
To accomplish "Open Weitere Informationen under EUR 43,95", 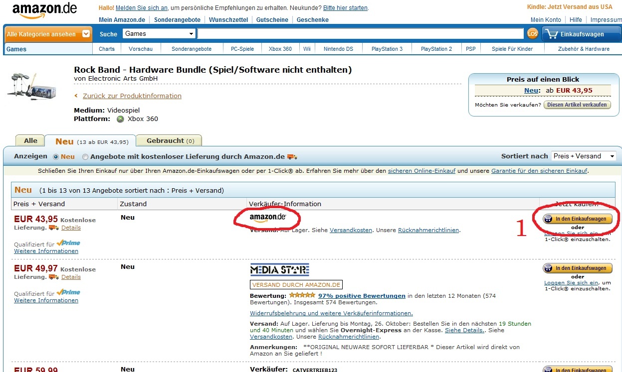I will point(46,251).
